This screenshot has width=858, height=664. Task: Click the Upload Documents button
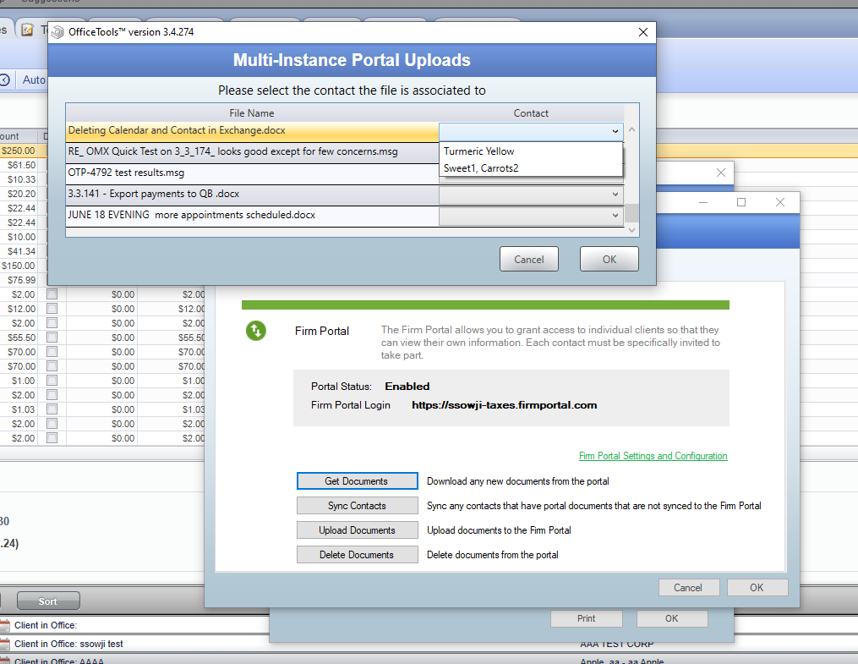click(x=357, y=531)
